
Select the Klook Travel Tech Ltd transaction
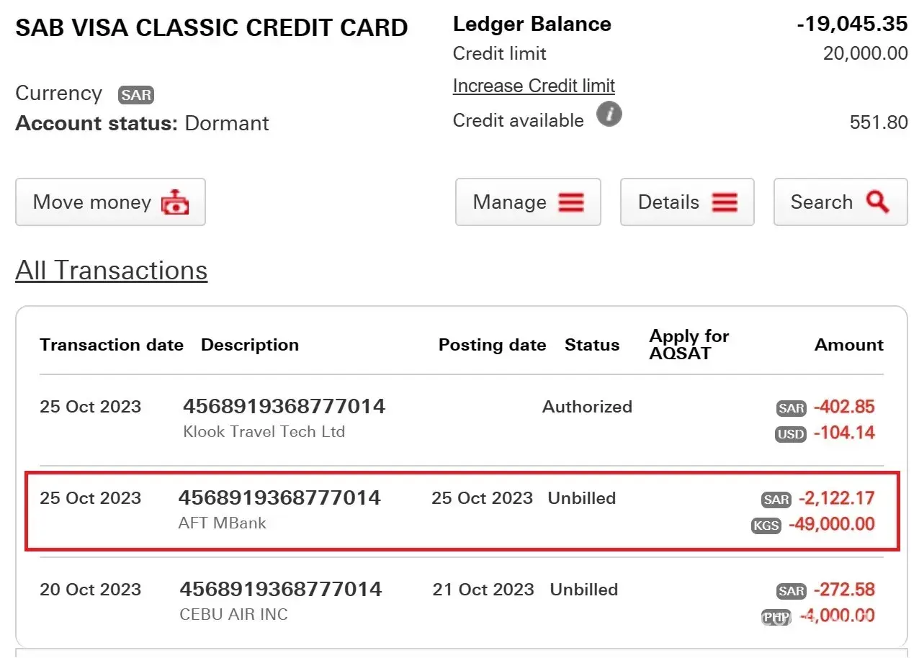(264, 432)
